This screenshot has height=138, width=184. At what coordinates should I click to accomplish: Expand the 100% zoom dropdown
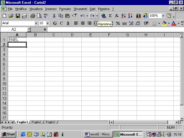click(163, 16)
